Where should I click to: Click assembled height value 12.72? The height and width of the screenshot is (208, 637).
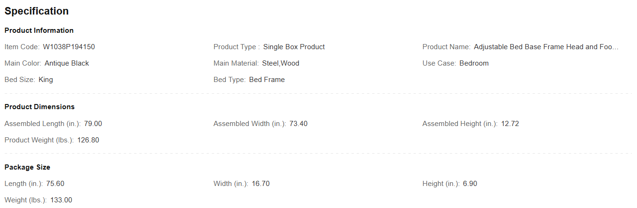(510, 124)
